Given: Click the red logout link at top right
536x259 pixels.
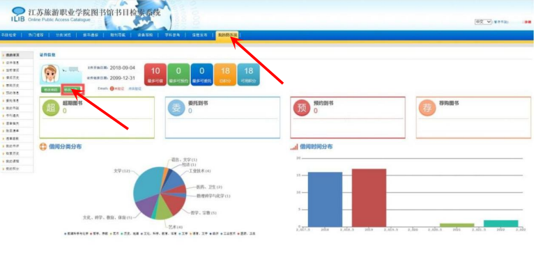Looking at the screenshot, I should (528, 22).
